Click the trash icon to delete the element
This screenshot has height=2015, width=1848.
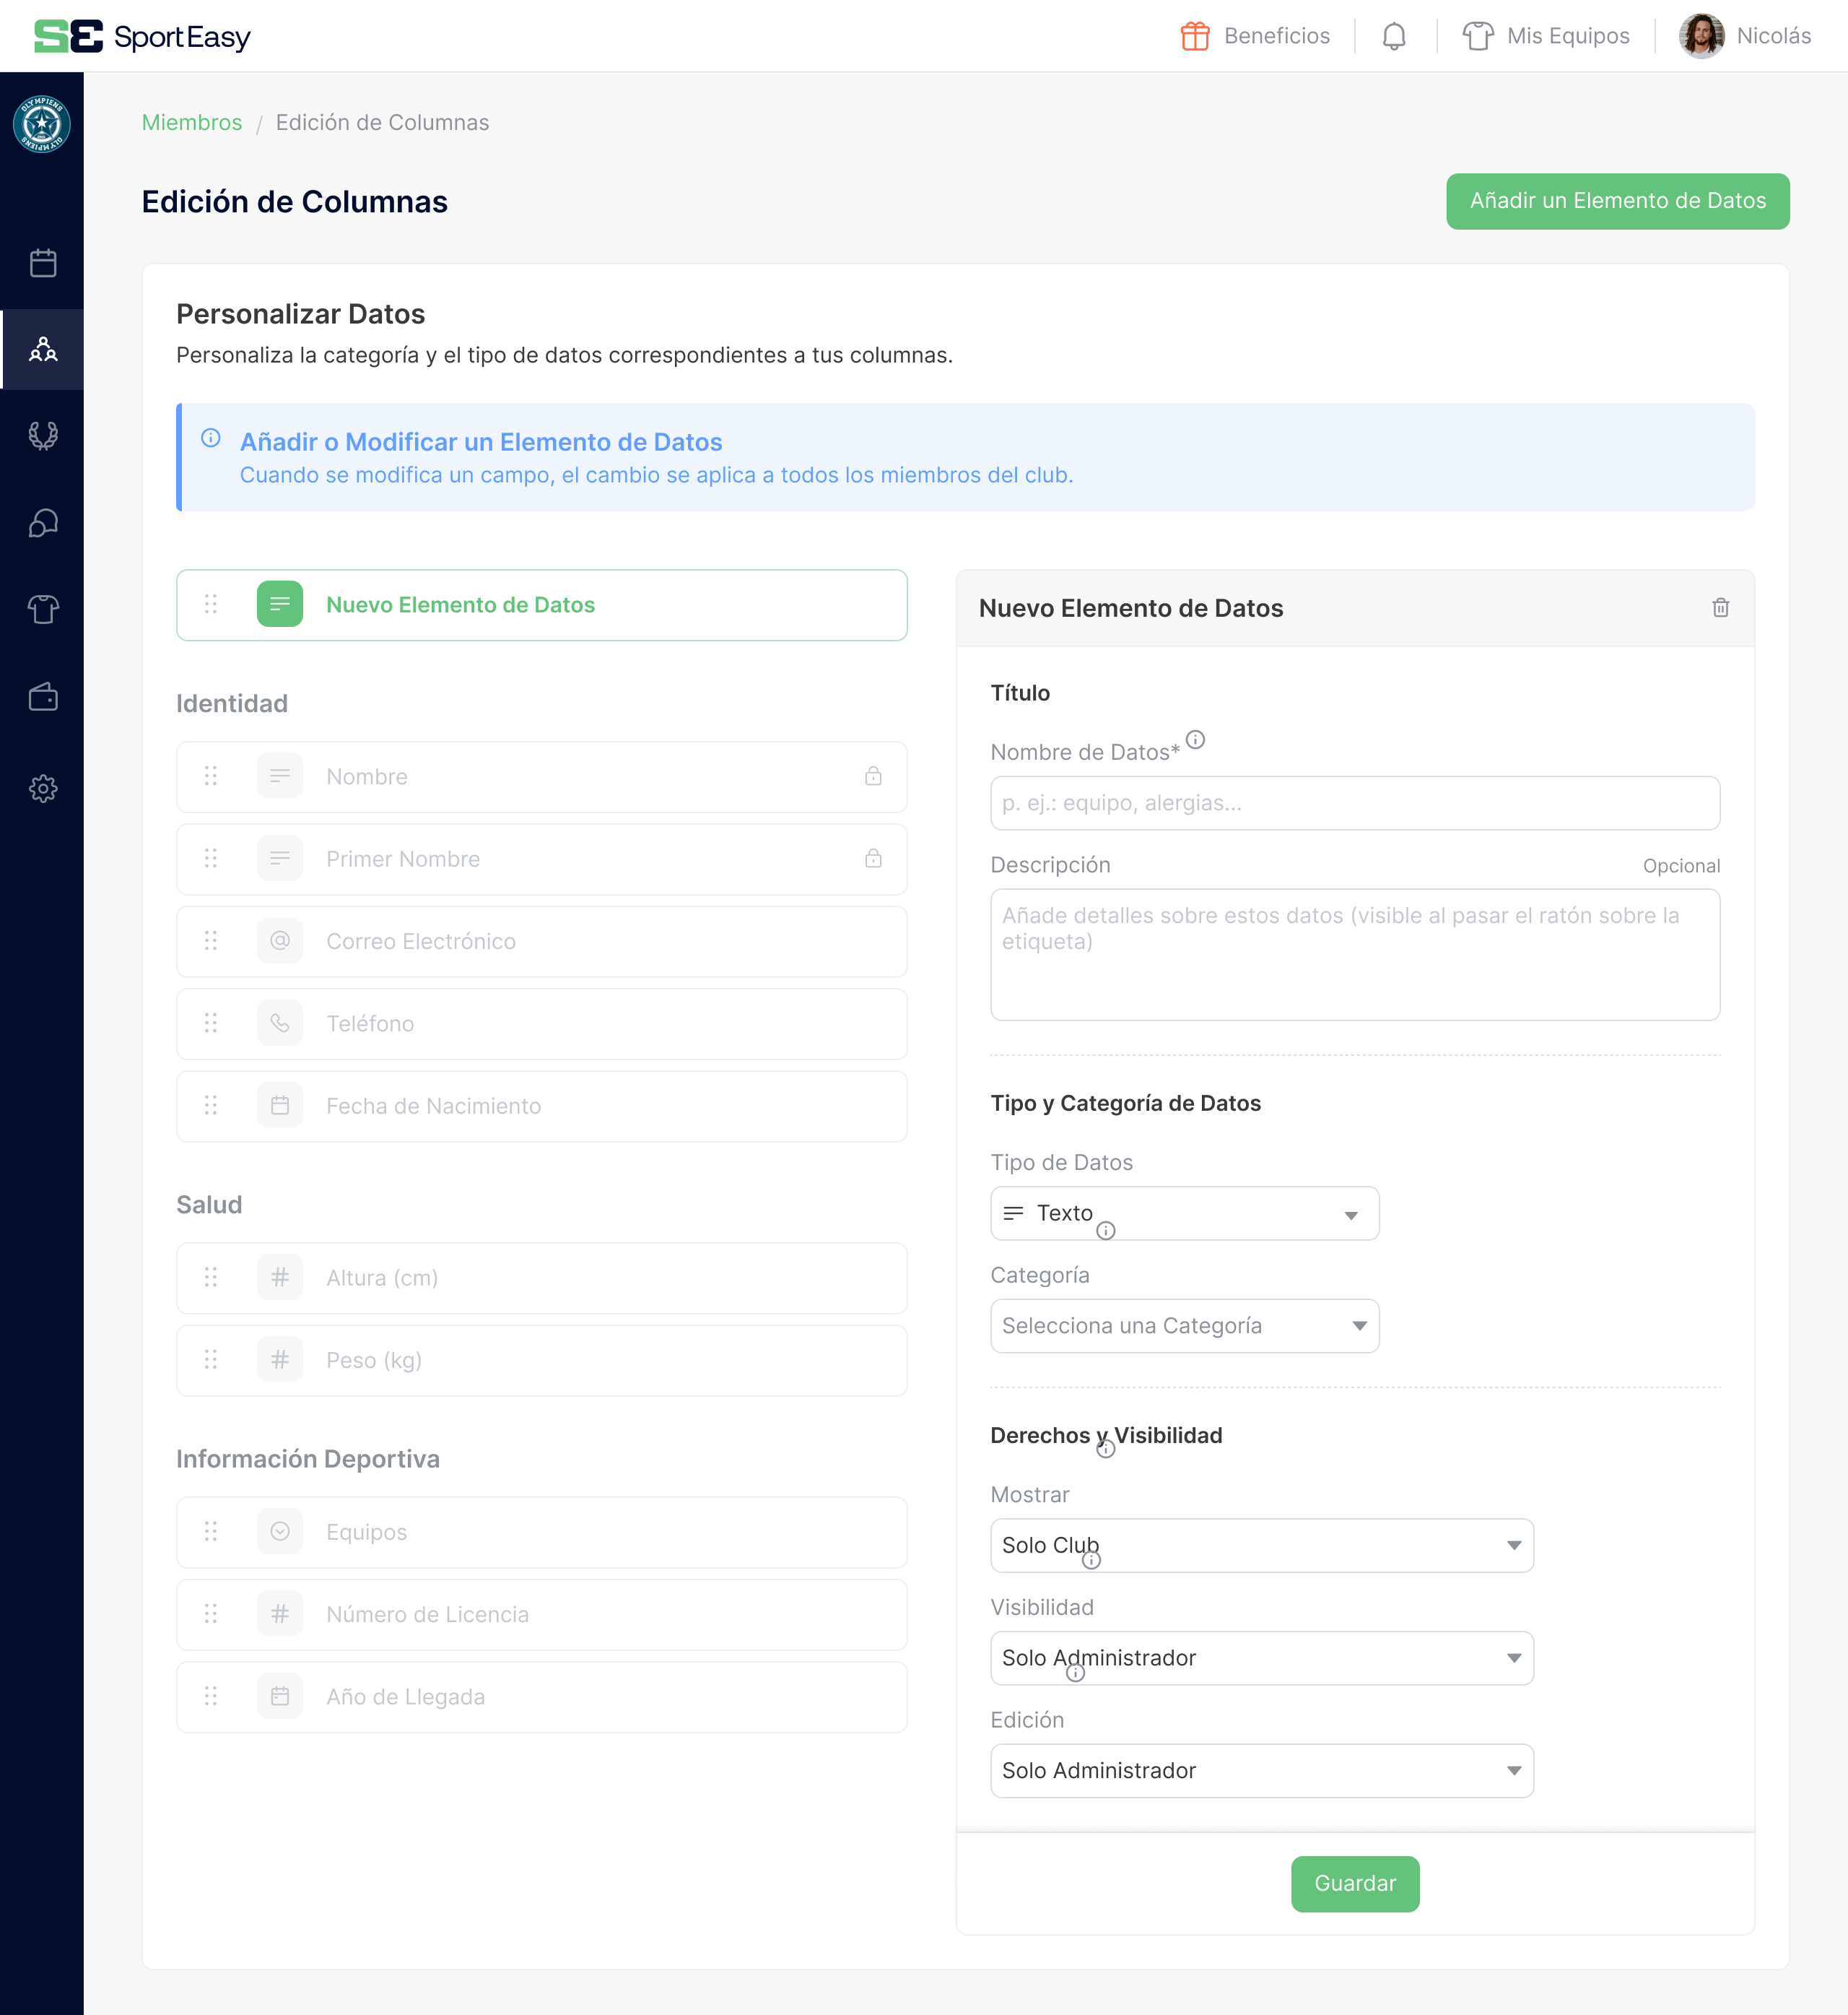(1720, 607)
